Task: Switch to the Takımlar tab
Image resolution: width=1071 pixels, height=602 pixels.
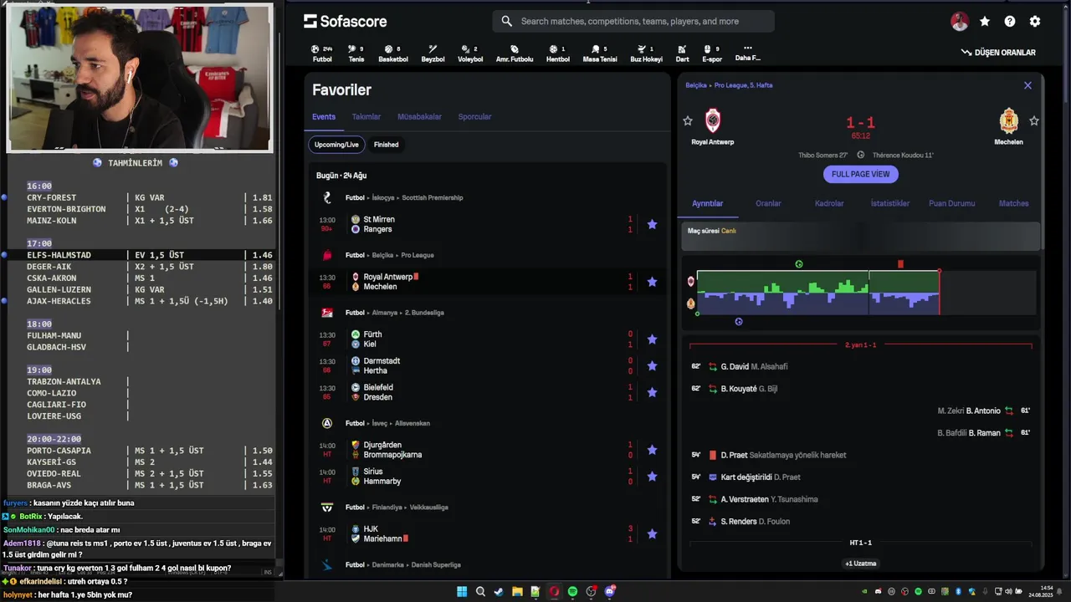Action: [366, 117]
